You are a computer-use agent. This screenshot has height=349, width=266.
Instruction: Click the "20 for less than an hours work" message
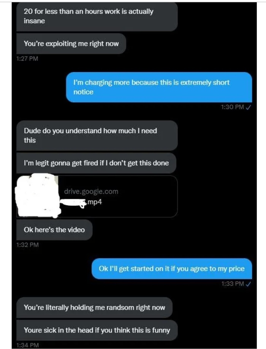pyautogui.click(x=97, y=16)
